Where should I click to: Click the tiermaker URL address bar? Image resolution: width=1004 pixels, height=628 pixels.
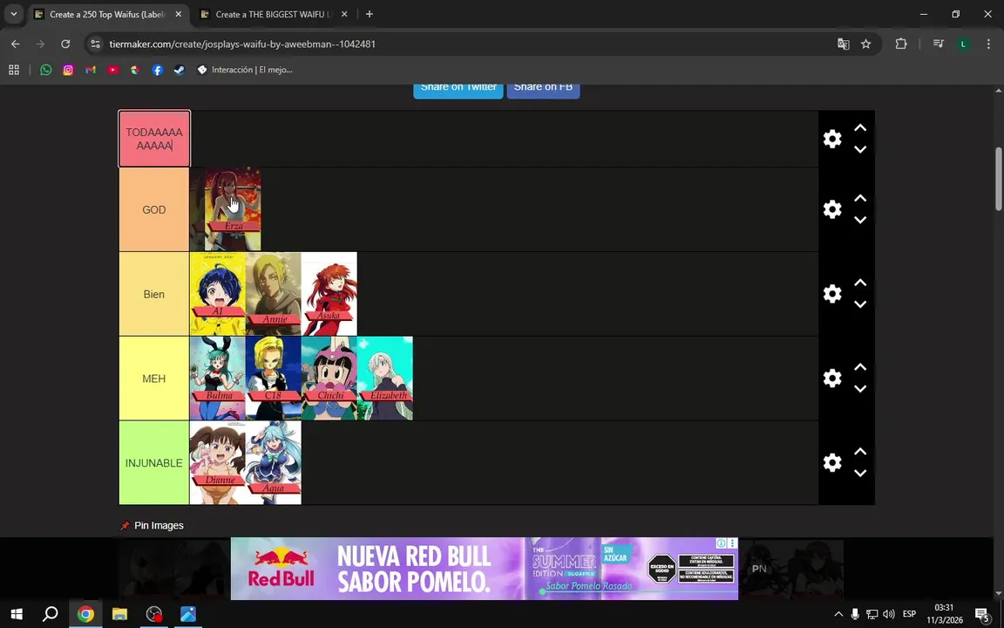pos(242,44)
